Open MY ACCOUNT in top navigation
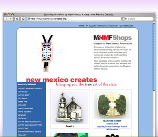158x137 pixels. [x=91, y=26]
